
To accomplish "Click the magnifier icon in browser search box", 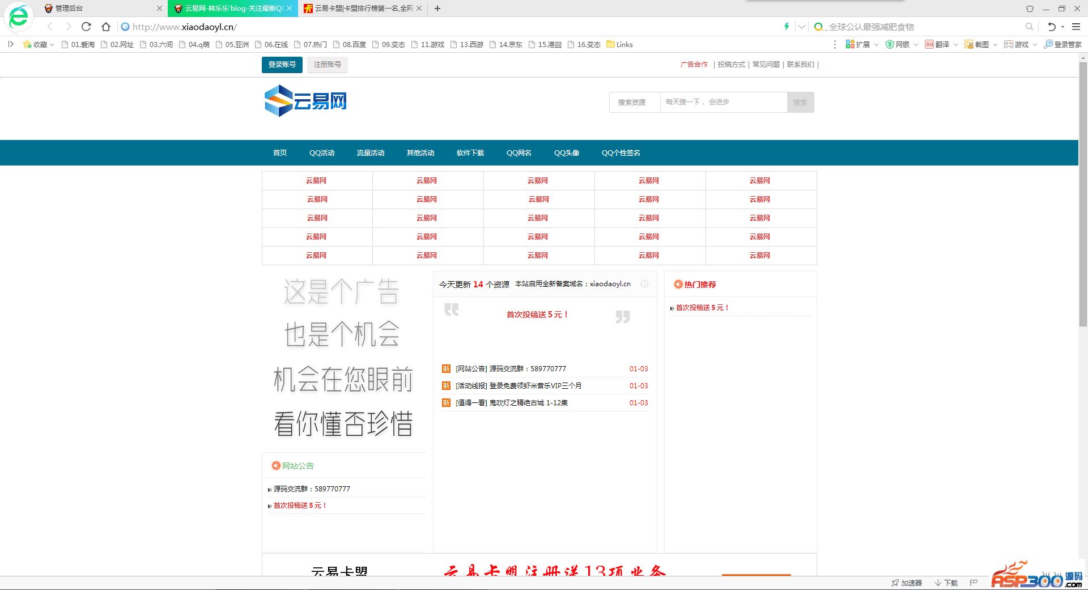I will tap(1029, 27).
